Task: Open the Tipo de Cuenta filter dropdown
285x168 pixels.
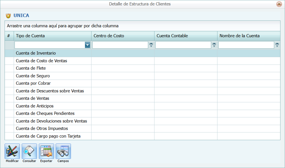Action: click(x=87, y=45)
